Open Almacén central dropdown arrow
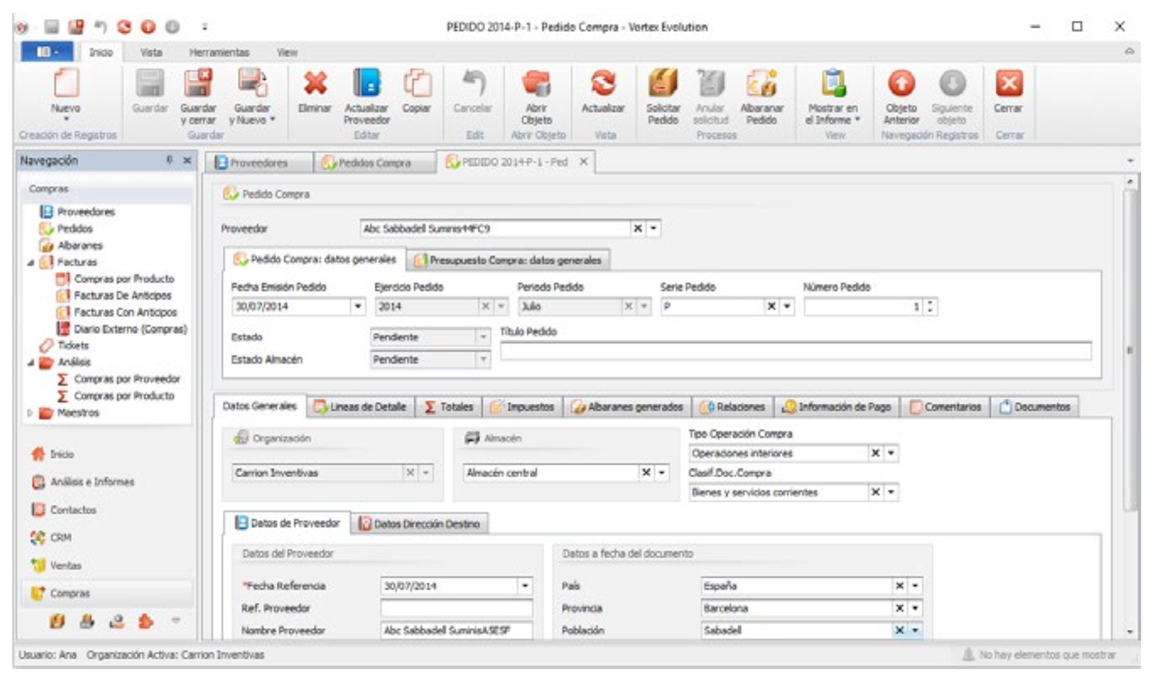 661,473
